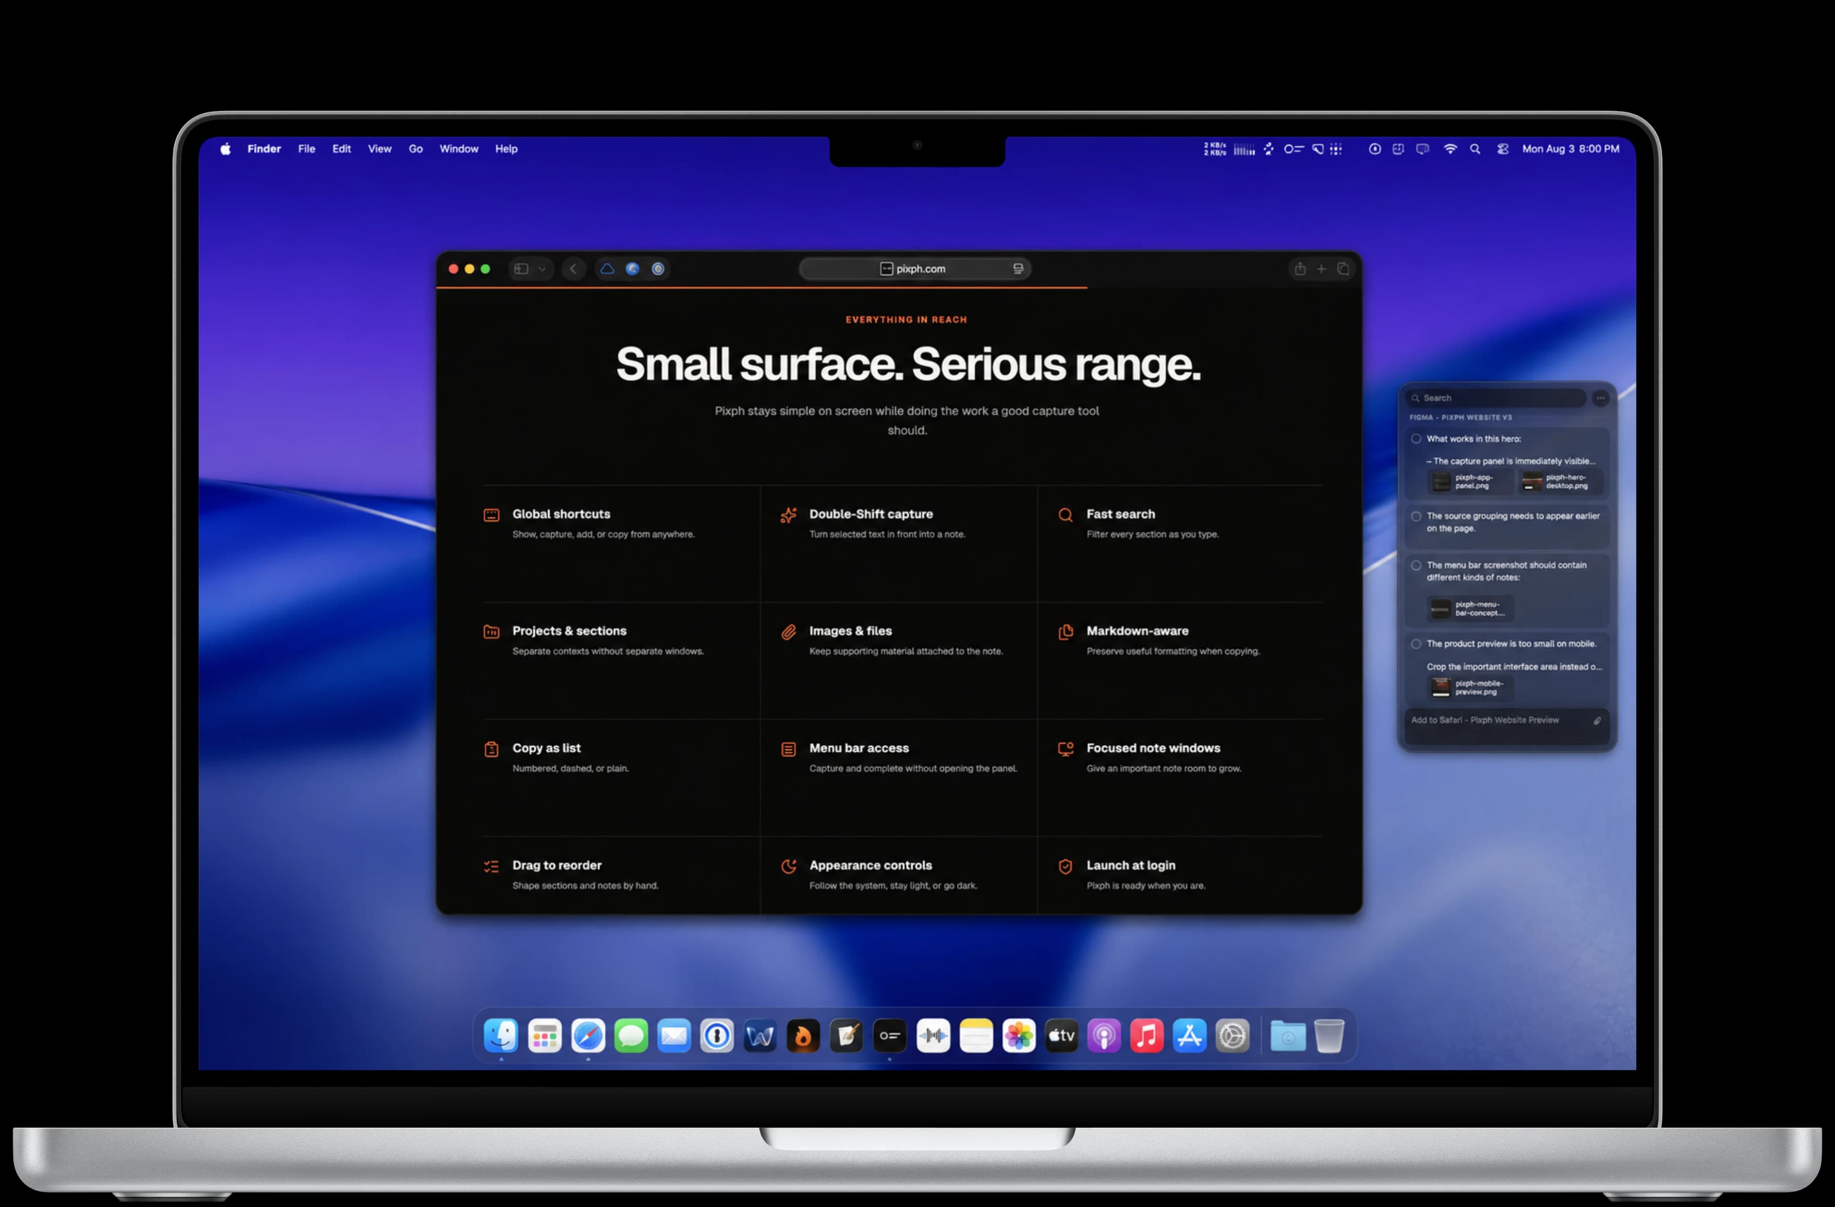The height and width of the screenshot is (1207, 1835).
Task: Open Messages from the Dock
Action: click(x=631, y=1035)
